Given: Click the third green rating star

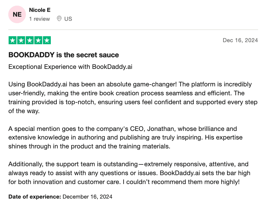Looking at the screenshot, I should pos(30,40).
